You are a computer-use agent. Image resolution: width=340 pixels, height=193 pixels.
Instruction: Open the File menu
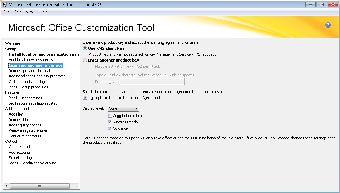(x=6, y=12)
